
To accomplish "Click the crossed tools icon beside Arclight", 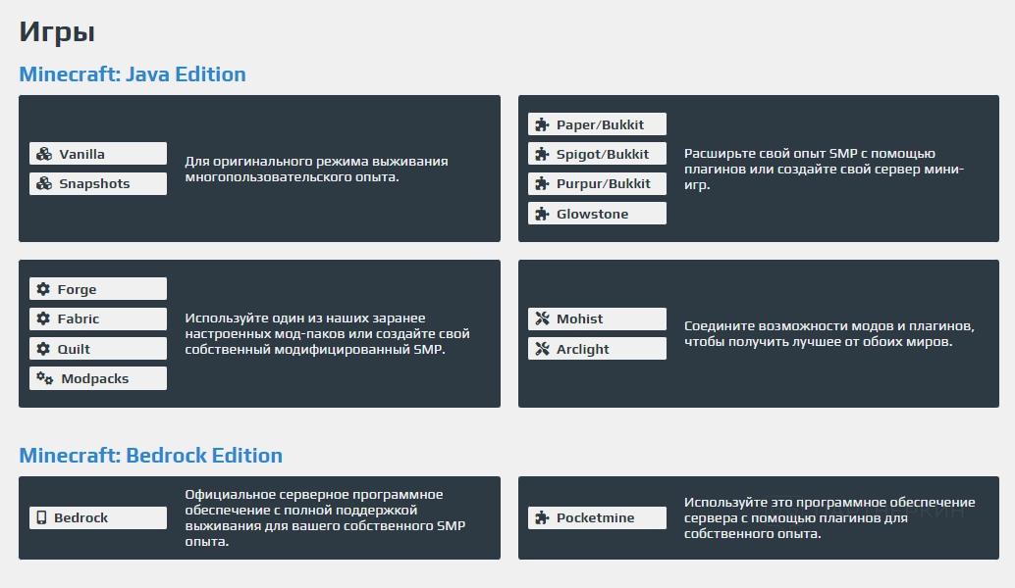I will (542, 349).
